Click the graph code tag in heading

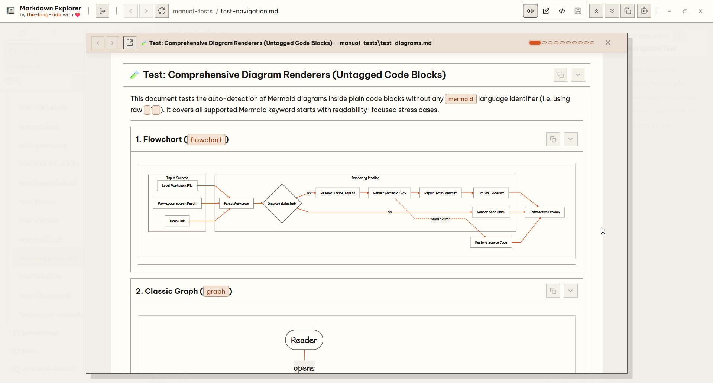pyautogui.click(x=216, y=291)
